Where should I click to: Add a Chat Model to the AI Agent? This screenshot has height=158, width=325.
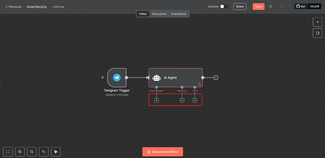tap(157, 100)
